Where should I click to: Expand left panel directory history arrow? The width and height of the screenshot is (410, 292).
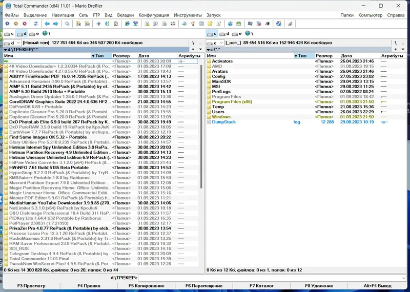pyautogui.click(x=200, y=49)
